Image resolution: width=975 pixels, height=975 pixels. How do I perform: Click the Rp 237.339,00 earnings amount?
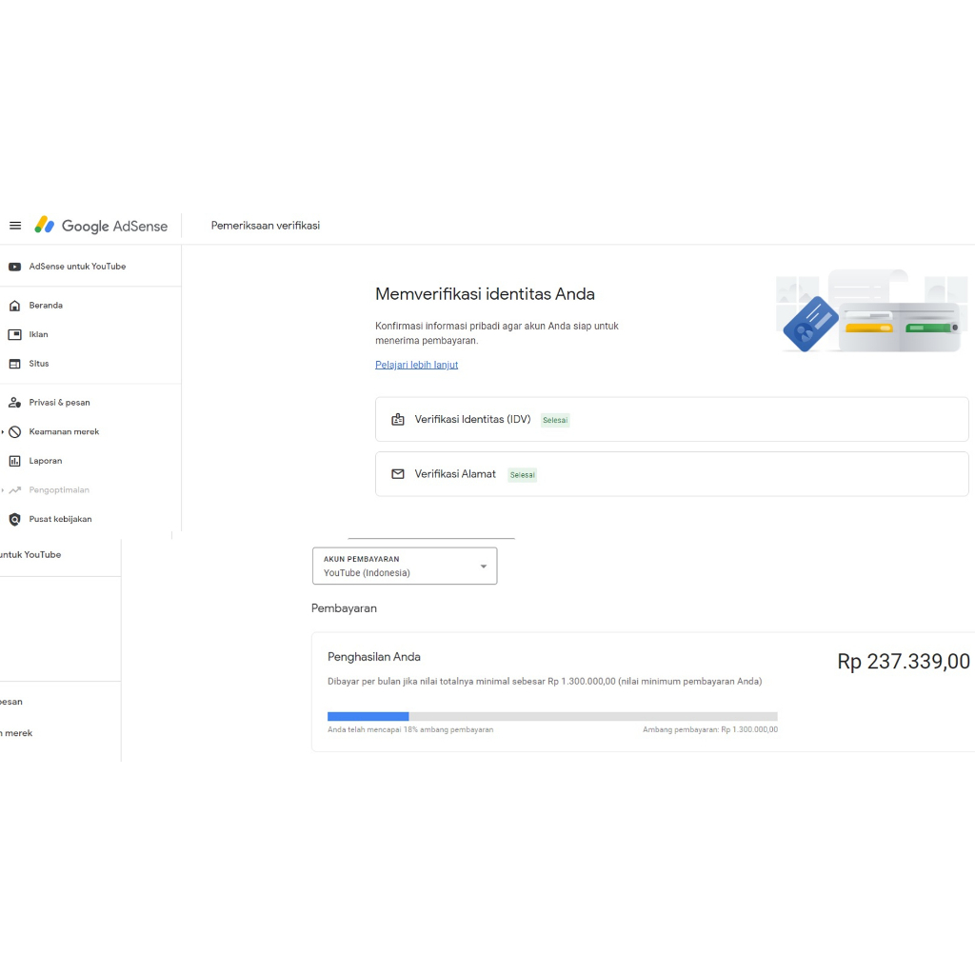(x=904, y=662)
